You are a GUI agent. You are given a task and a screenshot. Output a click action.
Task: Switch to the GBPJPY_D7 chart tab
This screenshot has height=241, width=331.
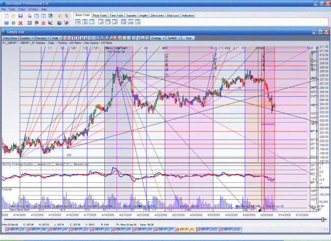coord(164,229)
